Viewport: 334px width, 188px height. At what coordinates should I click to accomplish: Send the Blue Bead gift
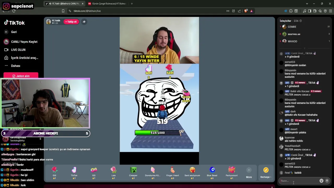pos(212,173)
